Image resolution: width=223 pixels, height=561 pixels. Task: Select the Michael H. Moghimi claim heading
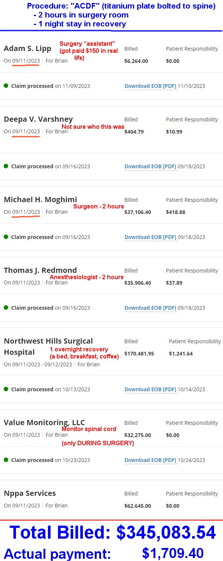pyautogui.click(x=40, y=200)
